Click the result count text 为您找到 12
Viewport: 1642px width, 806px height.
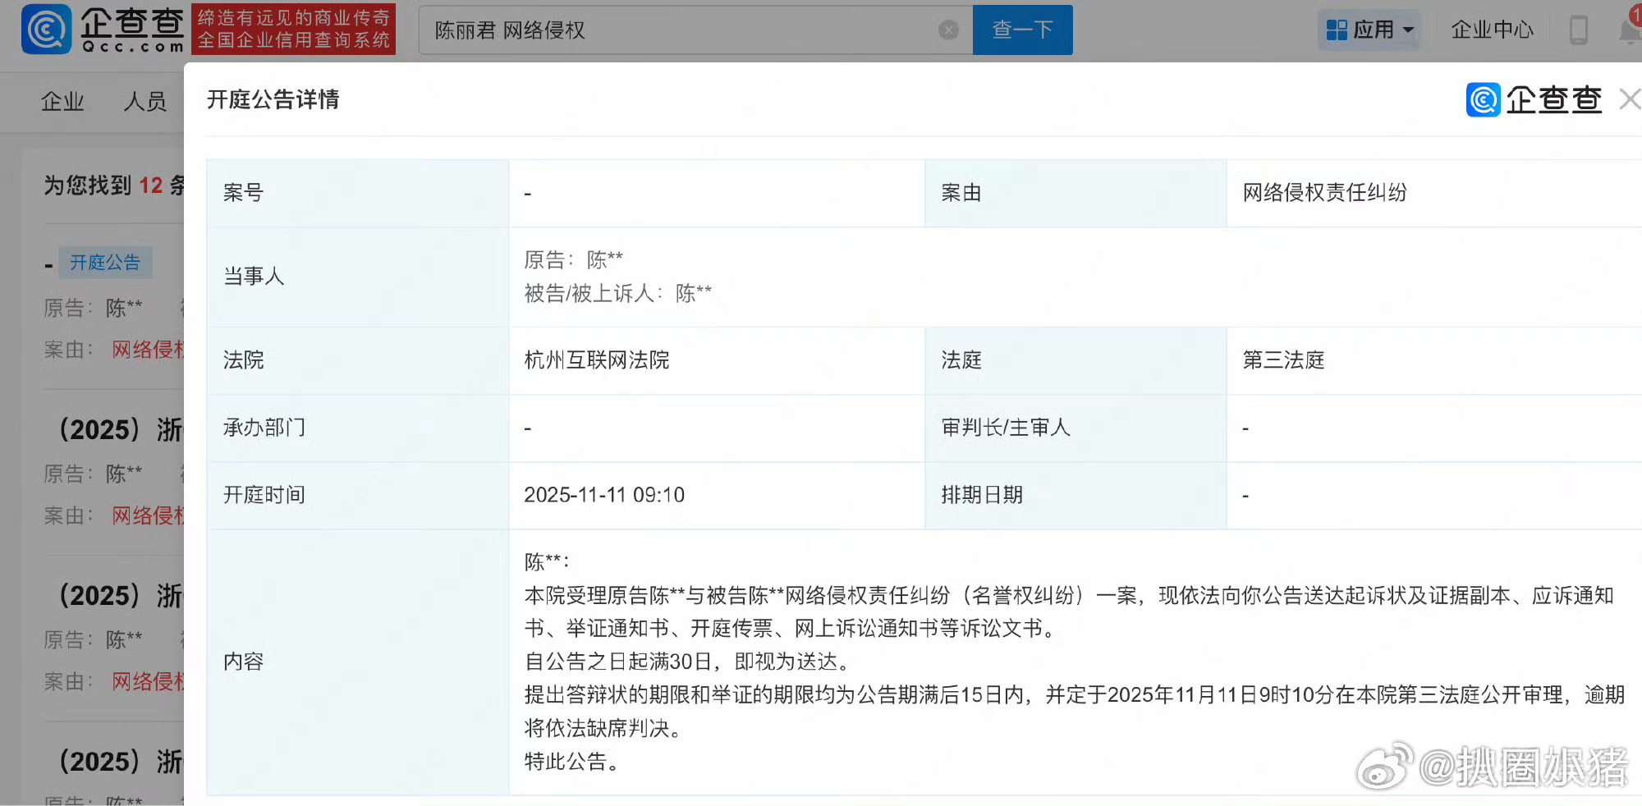click(x=104, y=185)
